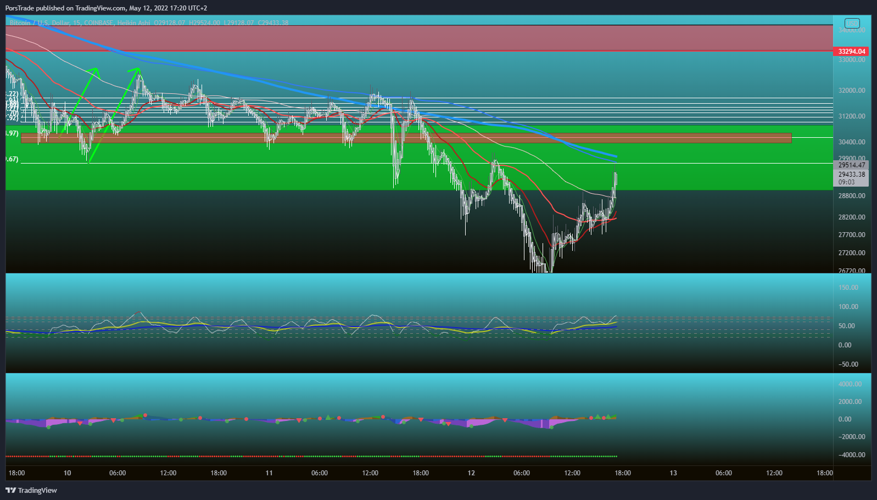Click the 32000.00 price axis value

(x=852, y=91)
